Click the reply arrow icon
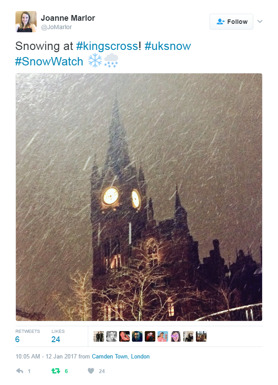Screen dimensions: 278x385 pos(19,371)
